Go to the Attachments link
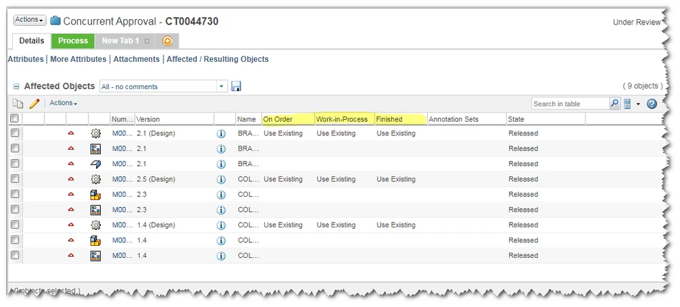Viewport: 680px width, 307px height. pyautogui.click(x=136, y=59)
